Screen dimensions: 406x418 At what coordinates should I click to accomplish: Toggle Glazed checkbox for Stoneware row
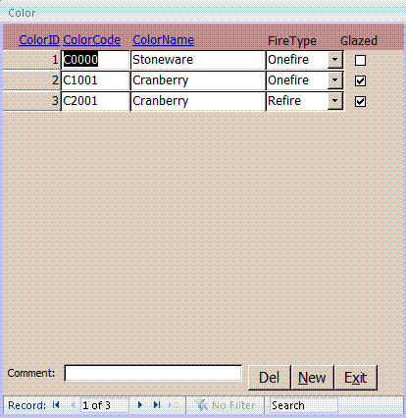[360, 60]
